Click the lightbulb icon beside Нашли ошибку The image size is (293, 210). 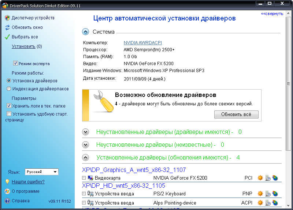[7, 181]
